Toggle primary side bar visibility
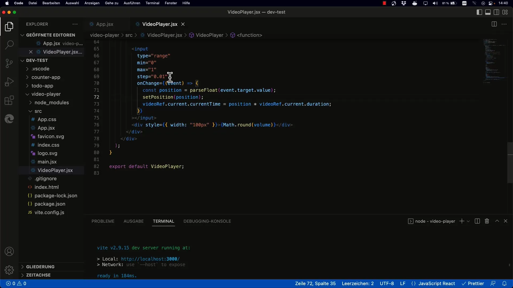The image size is (513, 288). 479,12
